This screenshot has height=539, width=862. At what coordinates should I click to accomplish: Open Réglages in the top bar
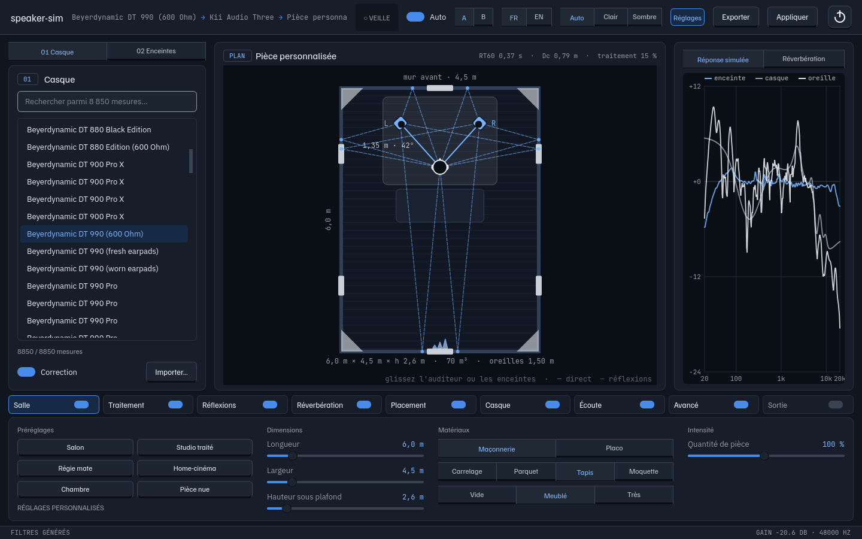click(x=687, y=17)
